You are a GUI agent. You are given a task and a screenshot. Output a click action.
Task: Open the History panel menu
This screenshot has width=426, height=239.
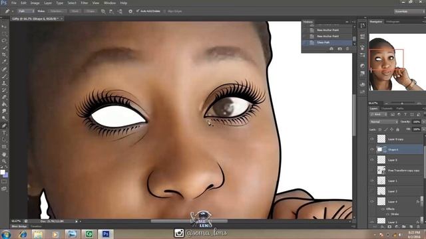point(353,22)
